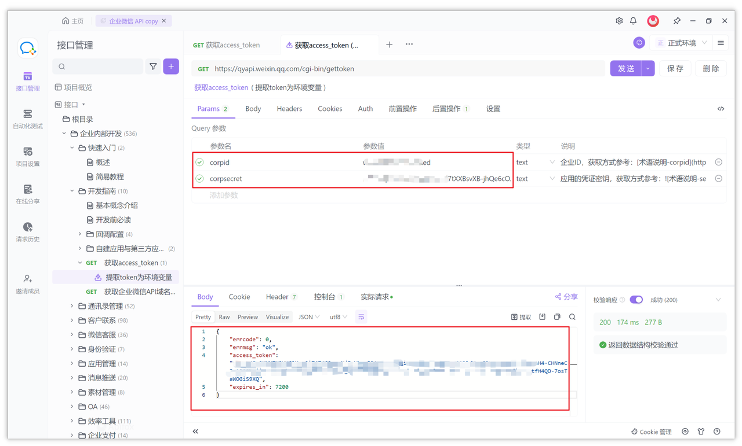The width and height of the screenshot is (742, 446).
Task: Click the 获取access_token link below URL
Action: click(221, 87)
